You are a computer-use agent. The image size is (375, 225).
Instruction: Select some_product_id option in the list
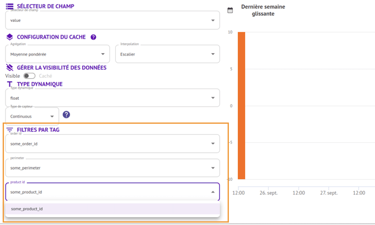(112, 209)
